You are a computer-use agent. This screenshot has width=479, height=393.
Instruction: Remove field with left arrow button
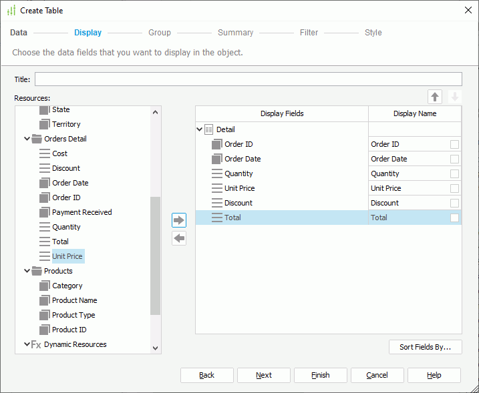(179, 238)
